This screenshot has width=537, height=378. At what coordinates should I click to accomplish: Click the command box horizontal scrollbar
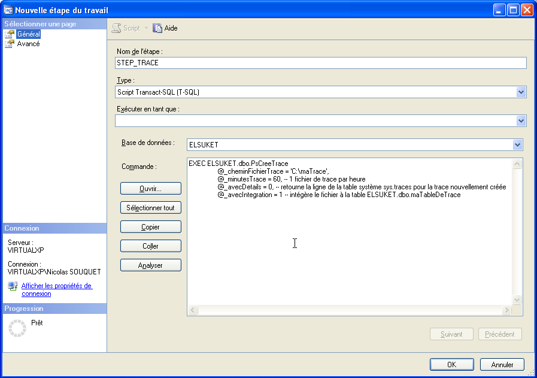tap(350, 310)
